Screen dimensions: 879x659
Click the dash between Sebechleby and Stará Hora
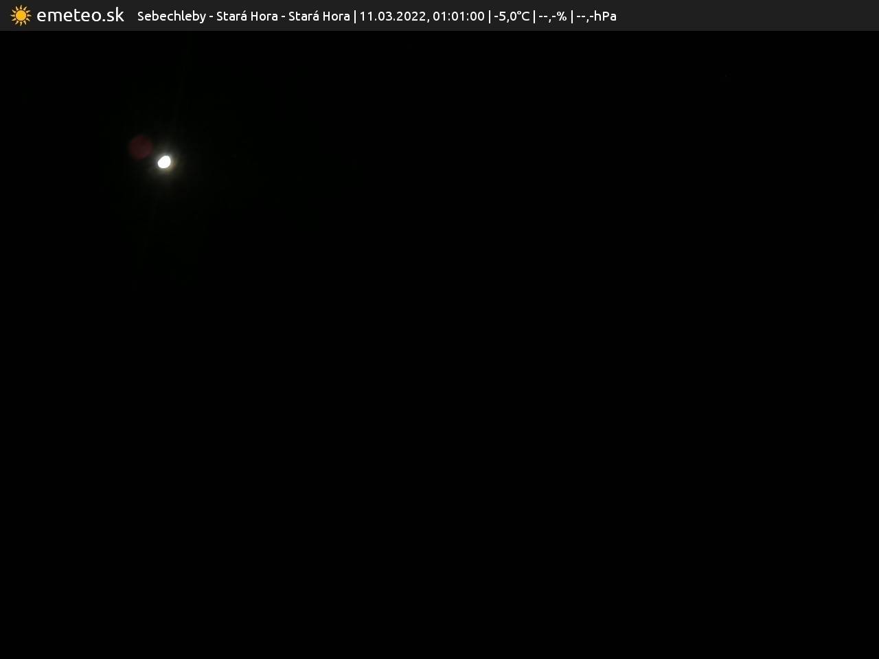[211, 16]
